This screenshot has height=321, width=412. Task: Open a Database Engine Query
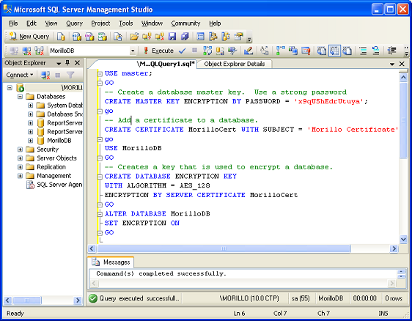[62, 37]
